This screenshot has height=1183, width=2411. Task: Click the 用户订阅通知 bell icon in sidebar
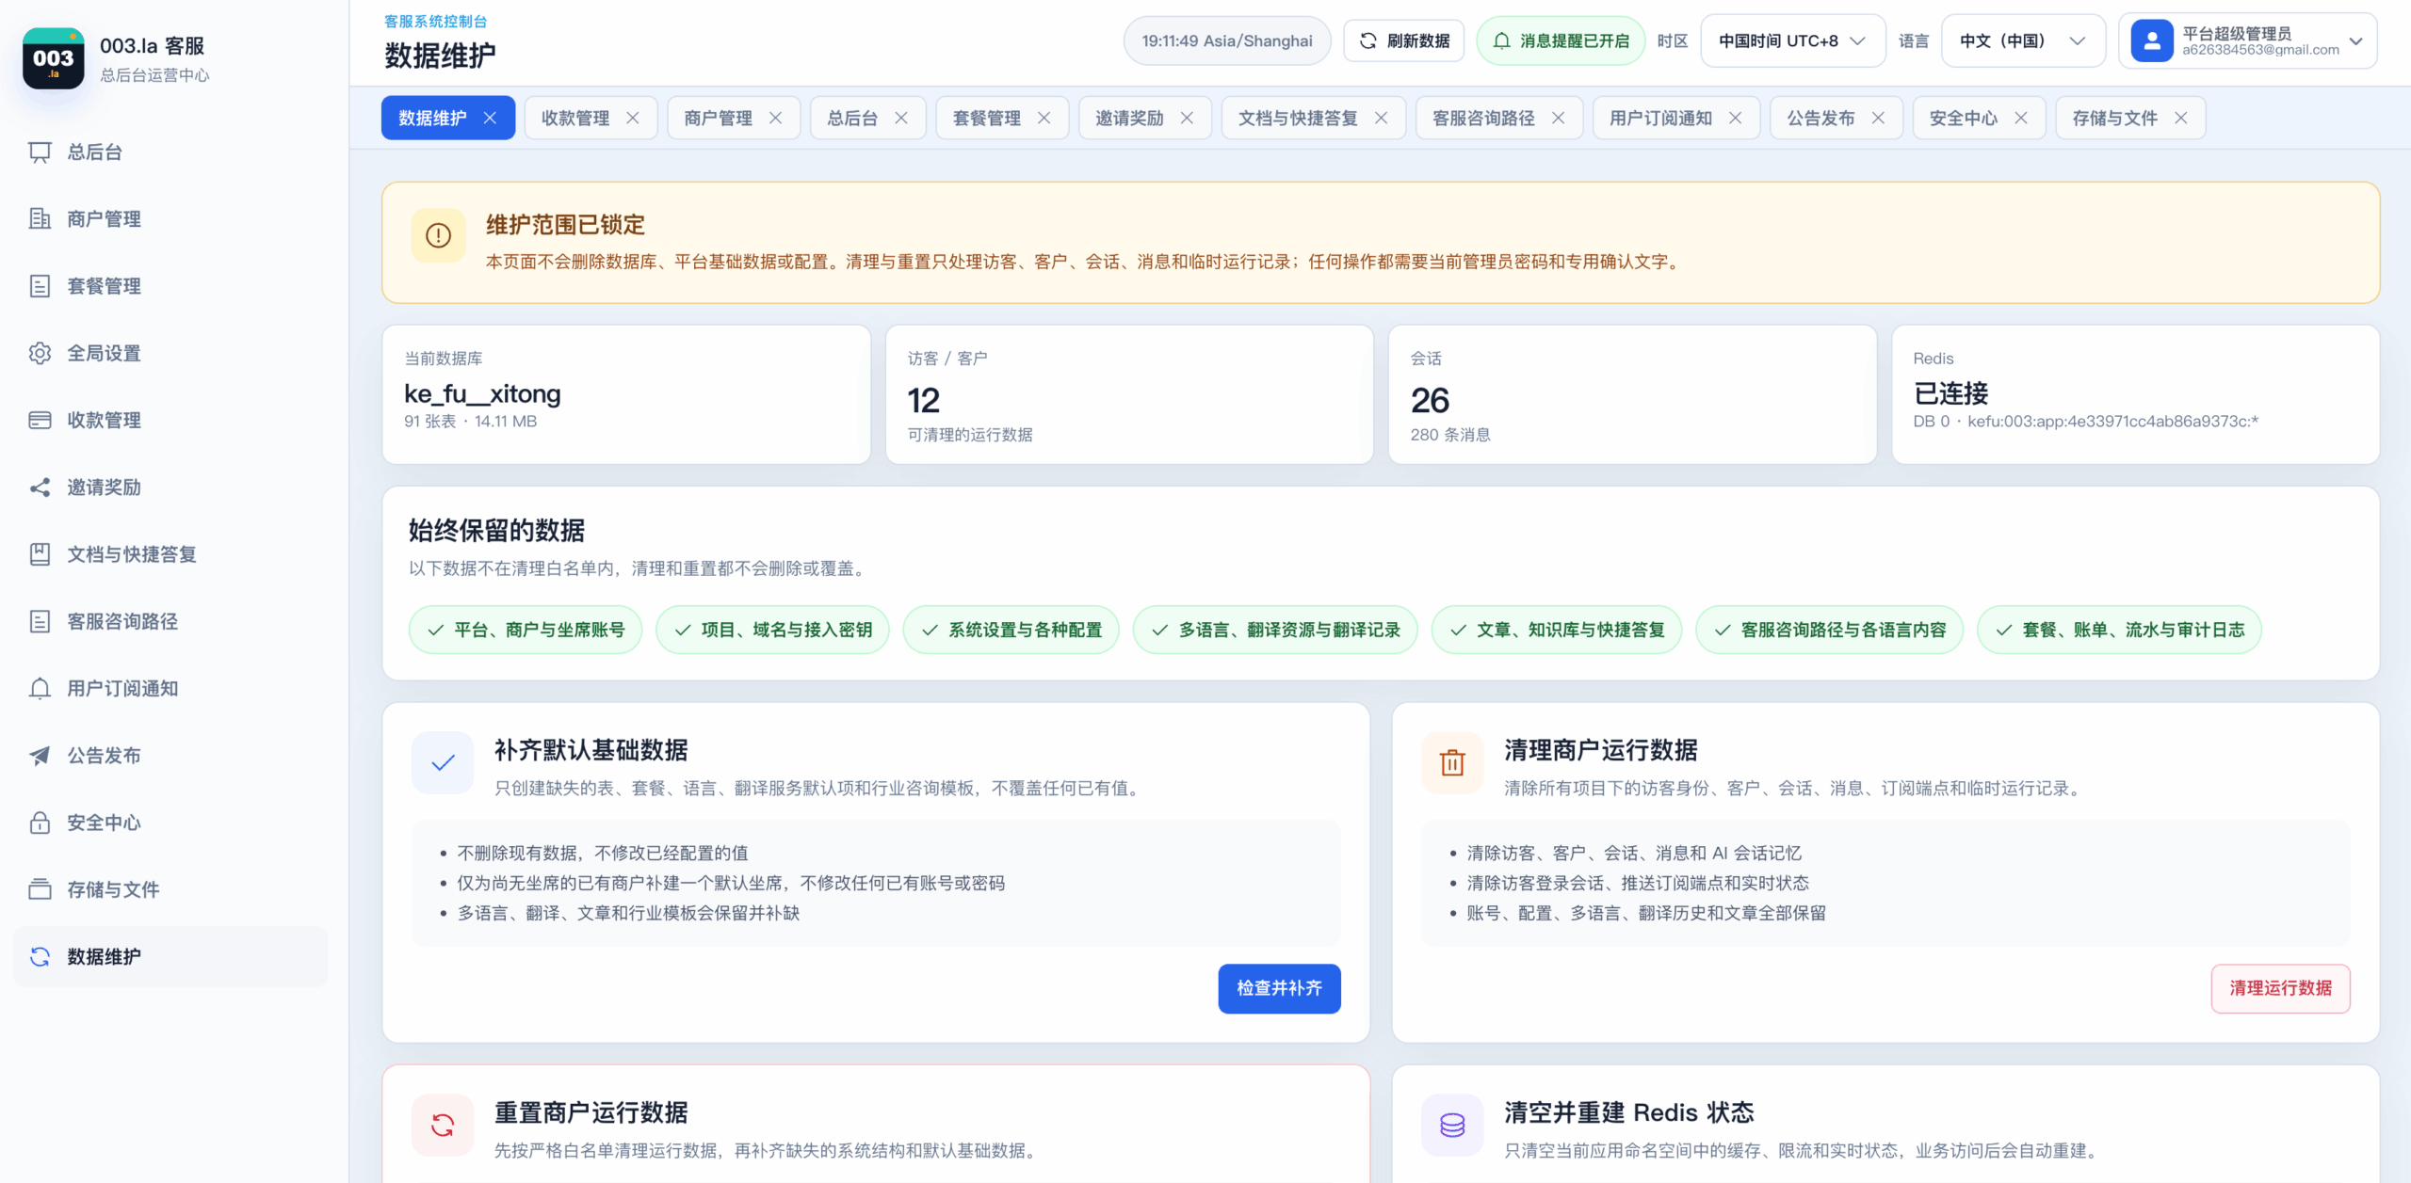point(40,689)
